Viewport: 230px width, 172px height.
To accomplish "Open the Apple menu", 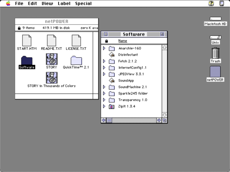I will [x=8, y=3].
